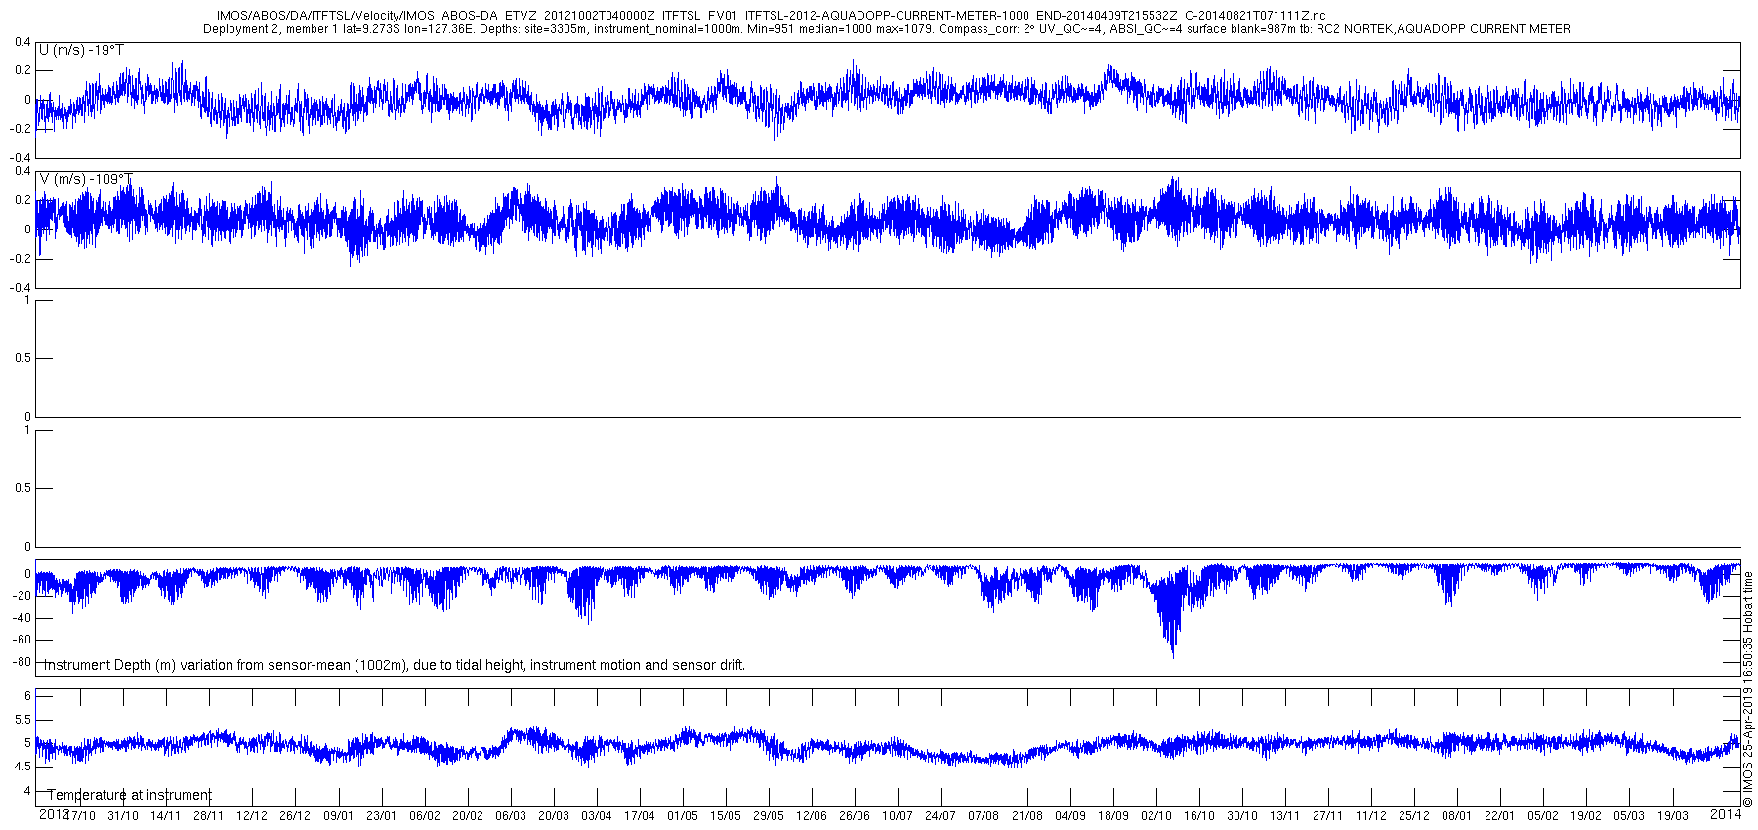Click the '4.5' temperature axis tick label
This screenshot has height=830, width=1758.
23,768
